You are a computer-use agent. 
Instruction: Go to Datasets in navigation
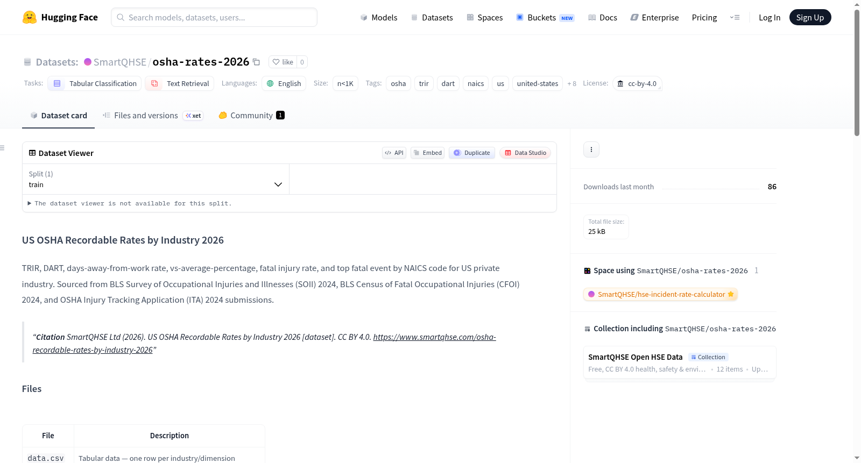coord(432,18)
